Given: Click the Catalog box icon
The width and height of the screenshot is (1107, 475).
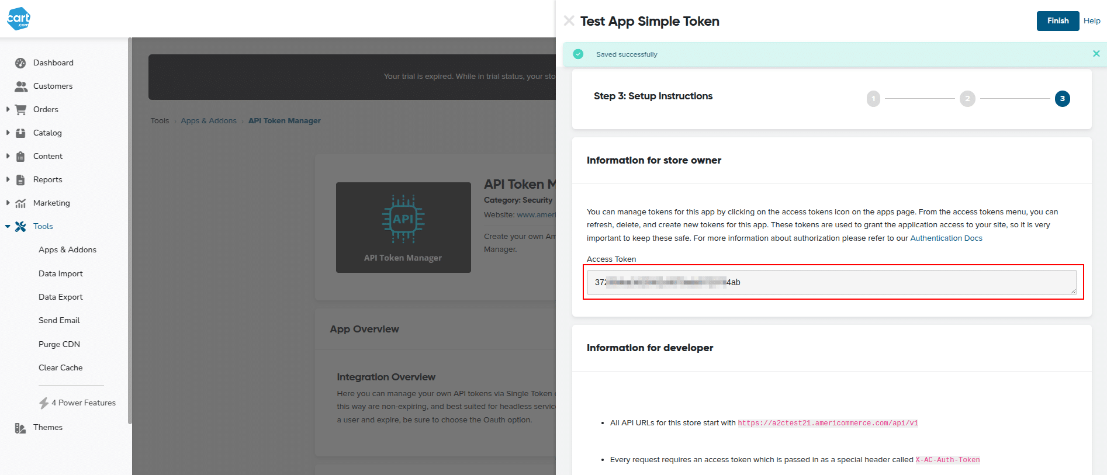Looking at the screenshot, I should [20, 133].
